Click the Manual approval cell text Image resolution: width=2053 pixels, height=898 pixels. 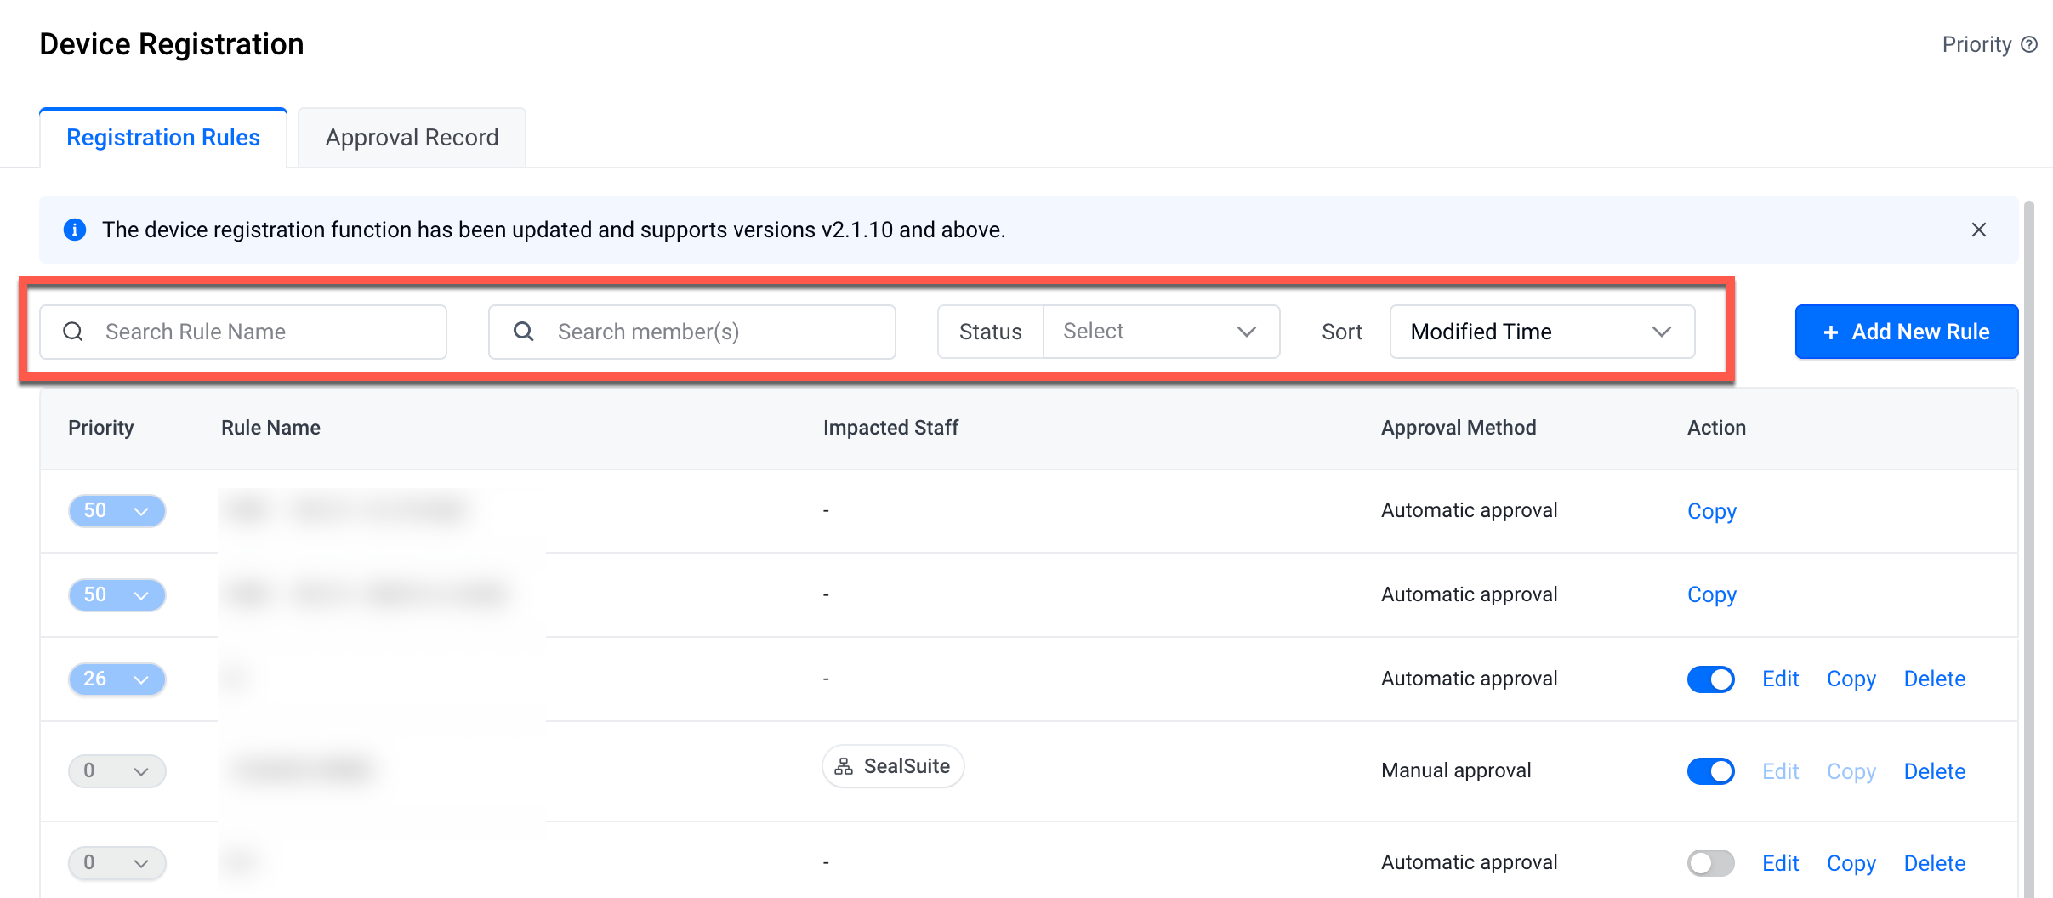point(1456,770)
